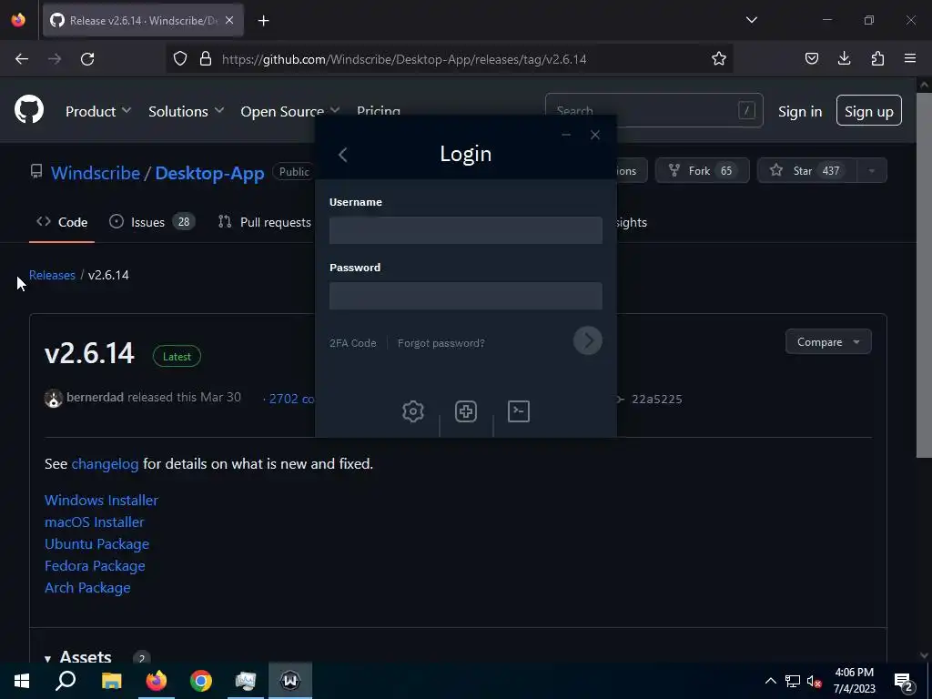Open Windscribe external config terminal icon
The image size is (932, 699).
point(519,411)
